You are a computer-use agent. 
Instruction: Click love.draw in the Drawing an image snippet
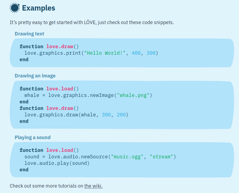click(60, 108)
